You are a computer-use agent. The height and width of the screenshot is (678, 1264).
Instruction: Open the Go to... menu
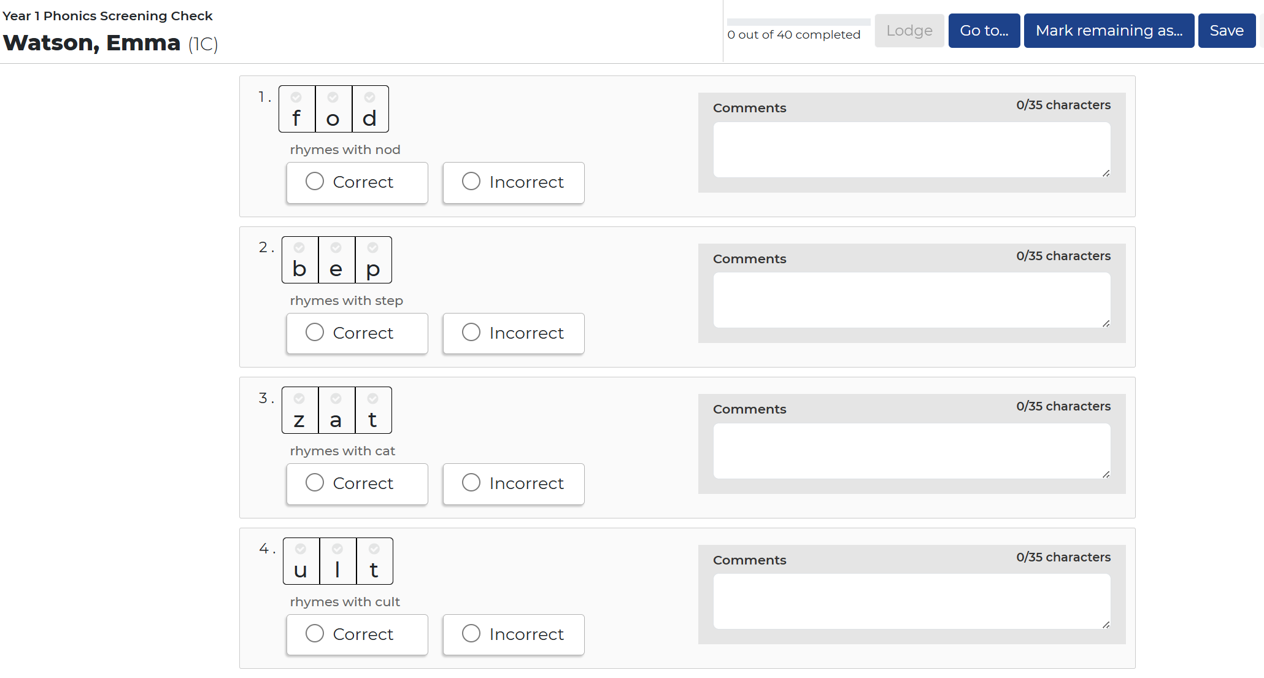tap(984, 31)
